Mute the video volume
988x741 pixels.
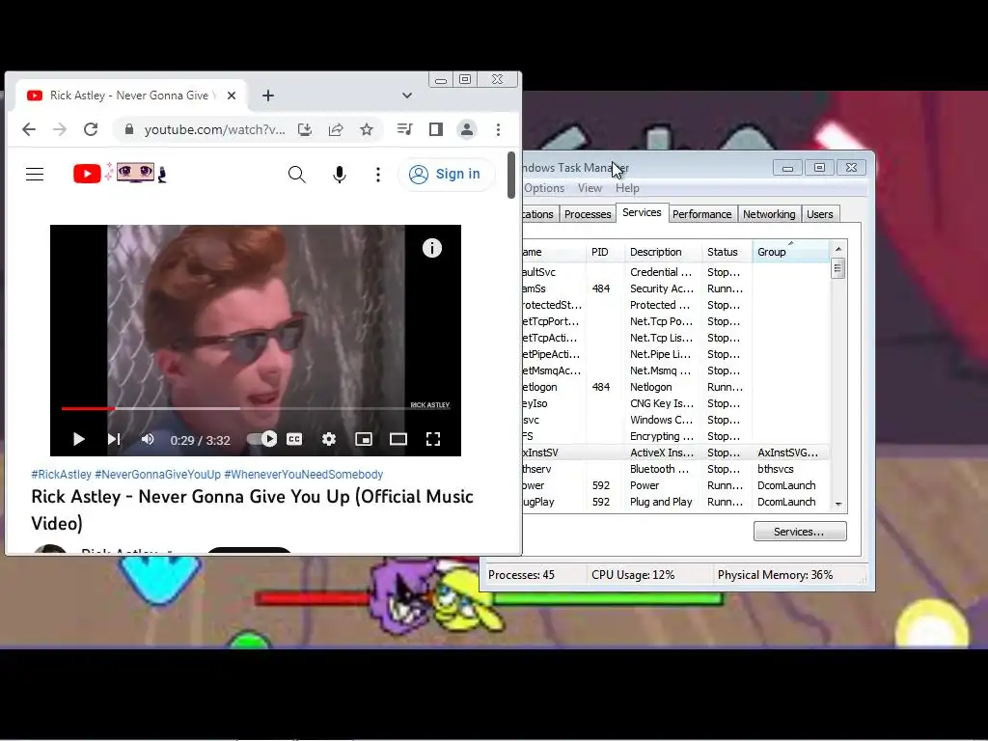click(148, 439)
